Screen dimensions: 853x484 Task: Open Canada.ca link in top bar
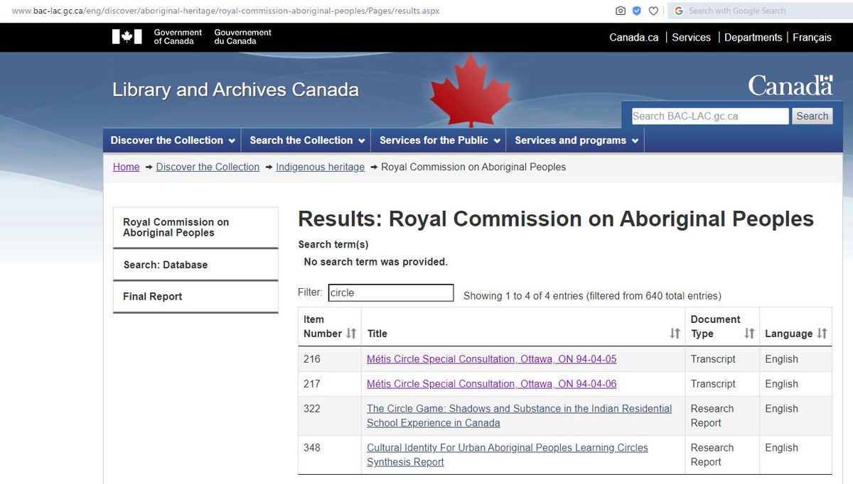point(634,38)
